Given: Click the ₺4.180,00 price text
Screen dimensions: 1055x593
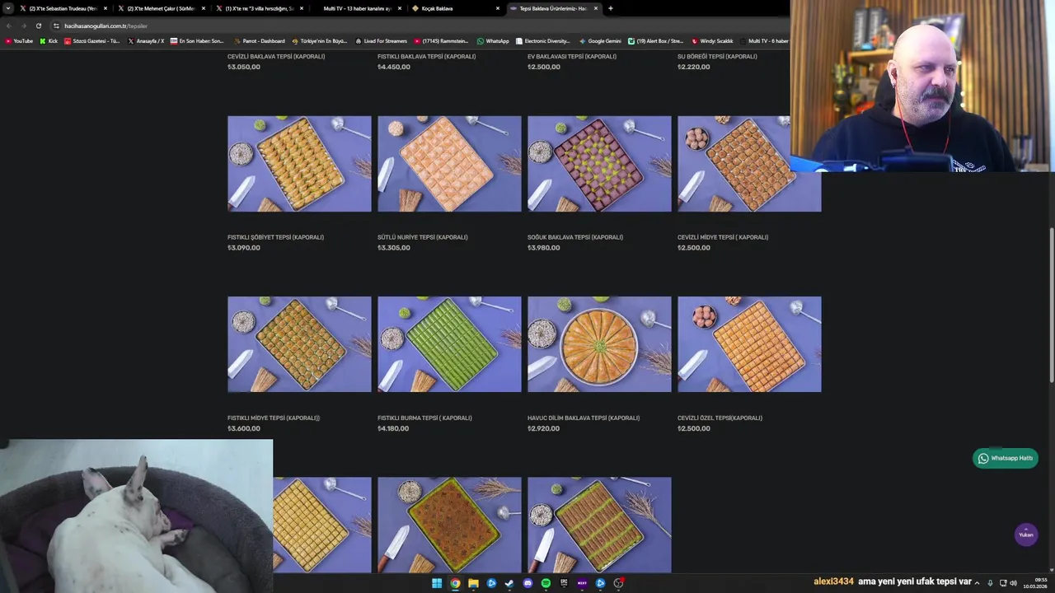Looking at the screenshot, I should 393,428.
